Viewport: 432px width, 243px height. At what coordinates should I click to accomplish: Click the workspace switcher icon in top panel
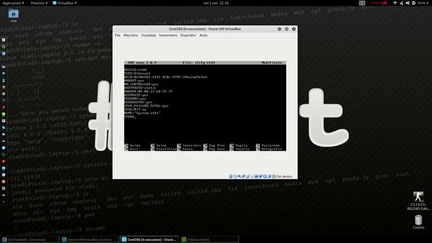[x=362, y=3]
